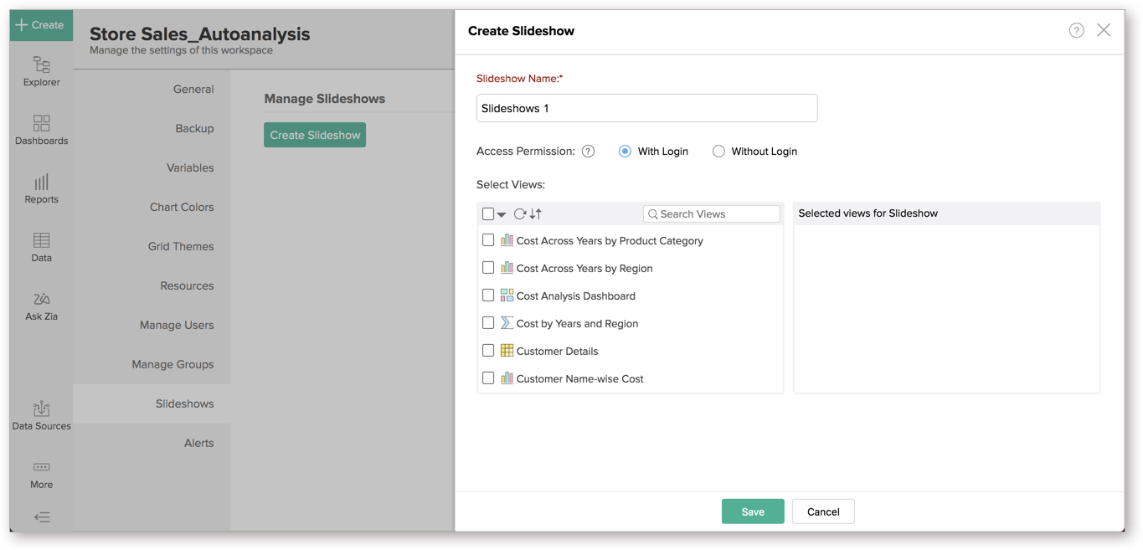The width and height of the screenshot is (1143, 550).
Task: Click the Cost Analysis Dashboard label
Action: coord(576,296)
